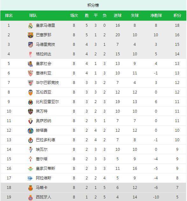Click the Espanyol crest in row 19
Screen dimensions: 187x201
(31, 198)
